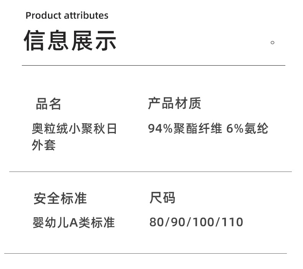Click the divider line above 安全标准

pos(150,172)
